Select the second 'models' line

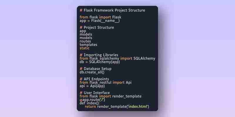coord(86,38)
